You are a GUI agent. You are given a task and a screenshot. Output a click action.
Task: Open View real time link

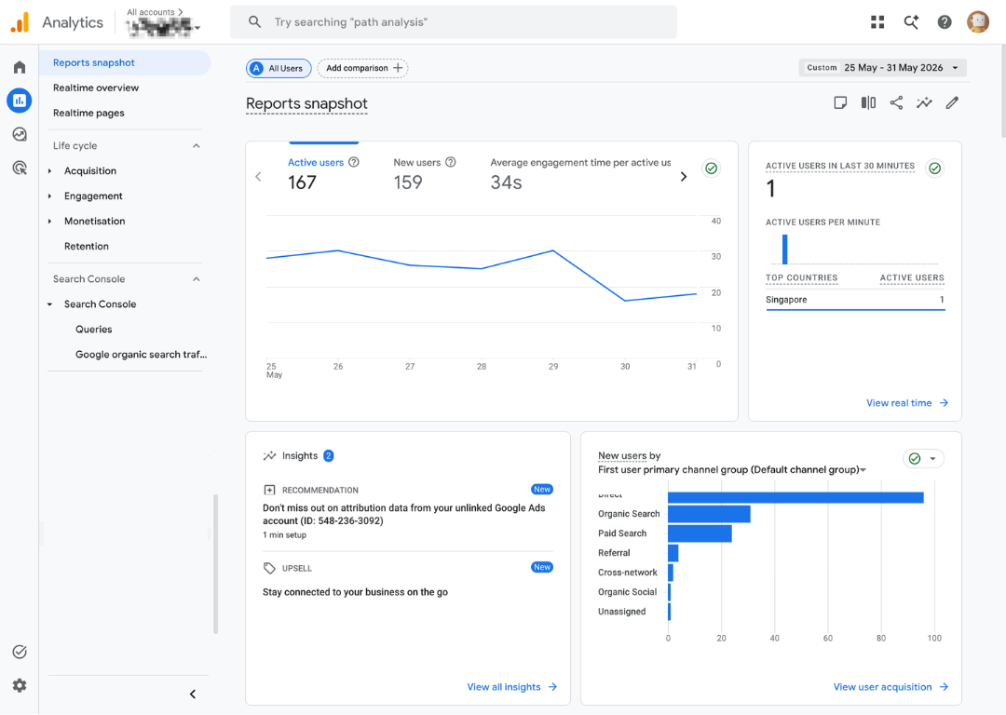(x=906, y=403)
